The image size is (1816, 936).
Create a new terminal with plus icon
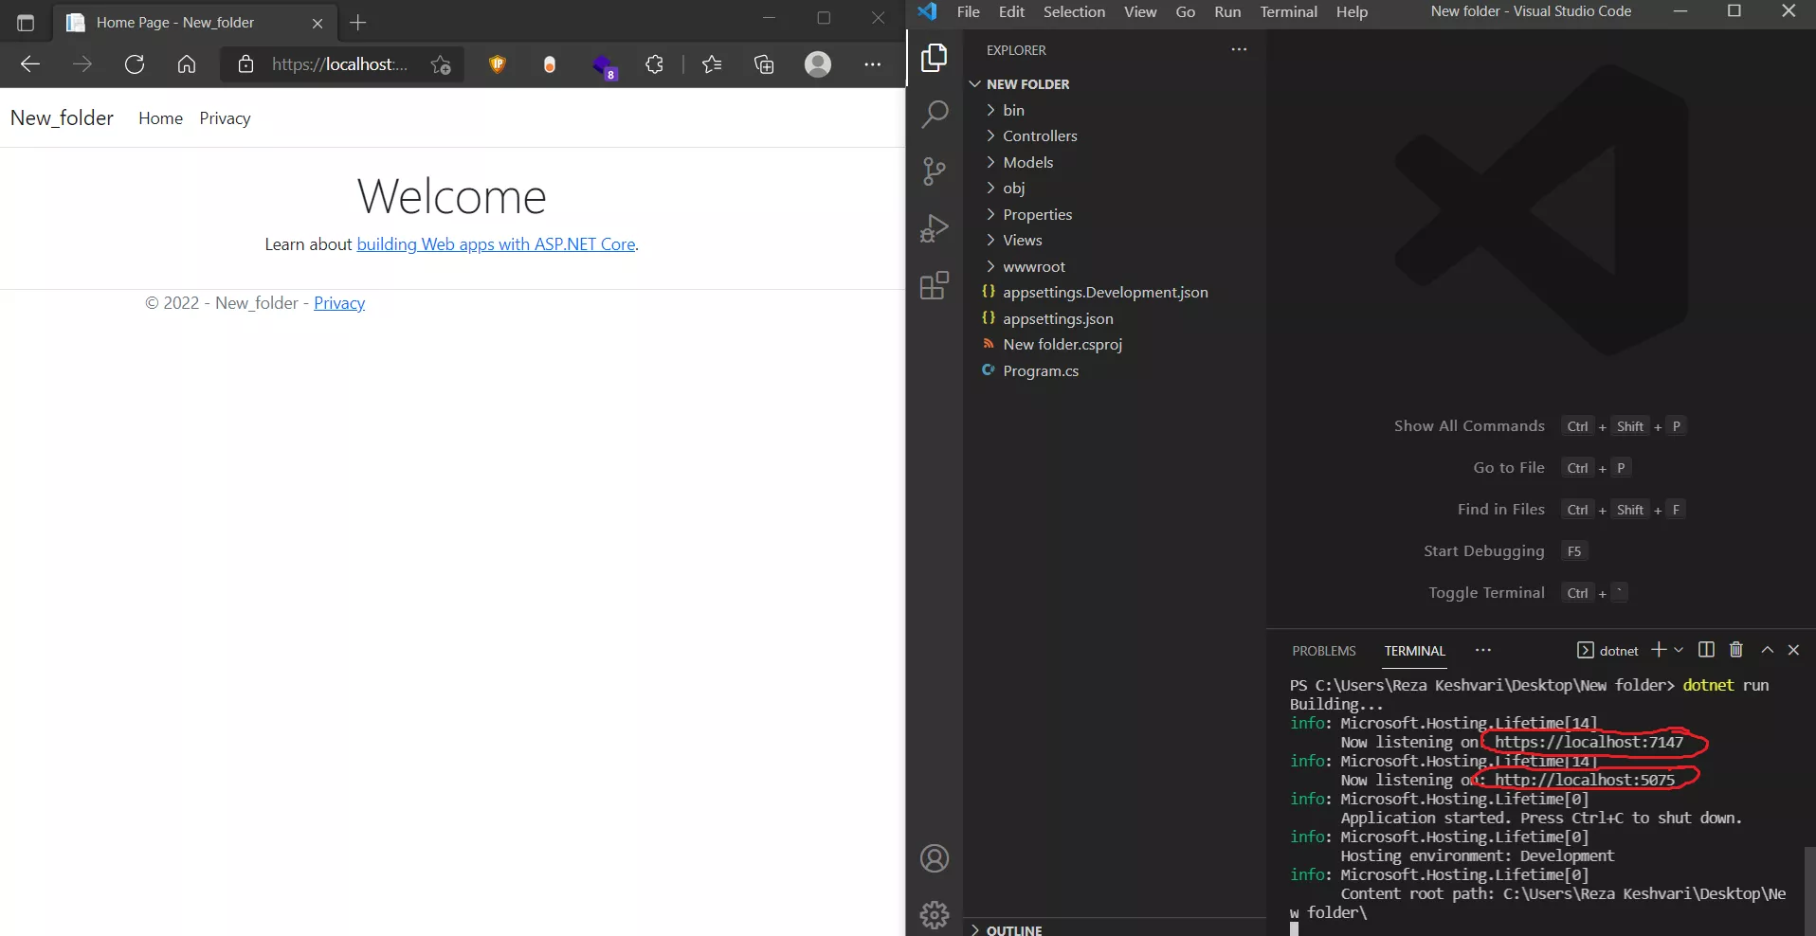point(1659,650)
